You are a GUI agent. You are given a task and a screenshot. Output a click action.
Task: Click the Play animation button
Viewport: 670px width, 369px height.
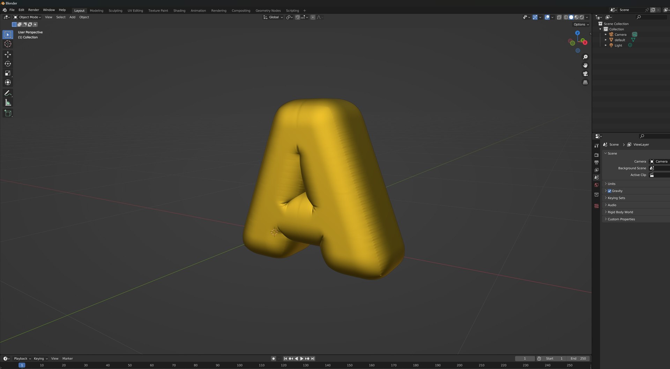point(301,359)
